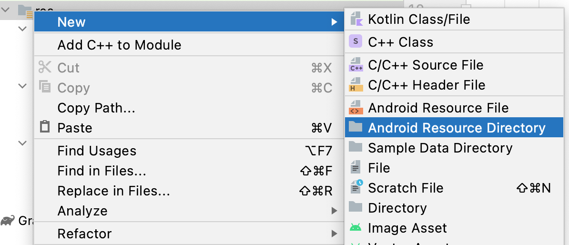Click the Sample Data Directory folder icon
This screenshot has height=245, width=569.
coord(356,148)
